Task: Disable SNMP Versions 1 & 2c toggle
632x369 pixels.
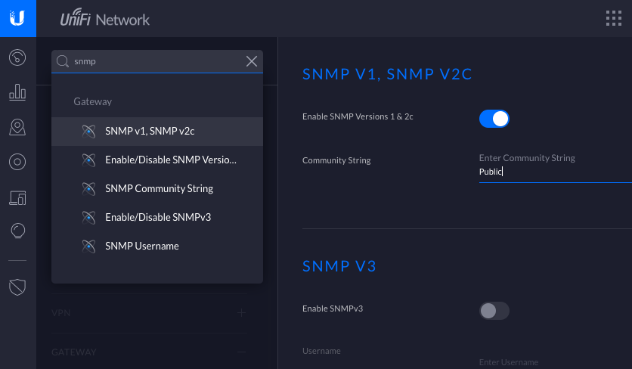Action: point(494,118)
